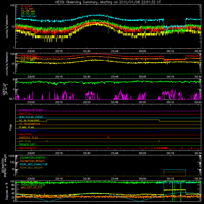The width and height of the screenshot is (204, 204).
Task: Click the 0.8-7 MeV legend label
Action: pyautogui.click(x=28, y=60)
